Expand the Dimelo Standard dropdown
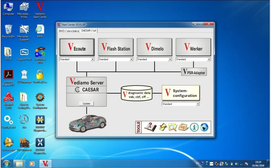This screenshot has height=168, width=271. (x=170, y=59)
